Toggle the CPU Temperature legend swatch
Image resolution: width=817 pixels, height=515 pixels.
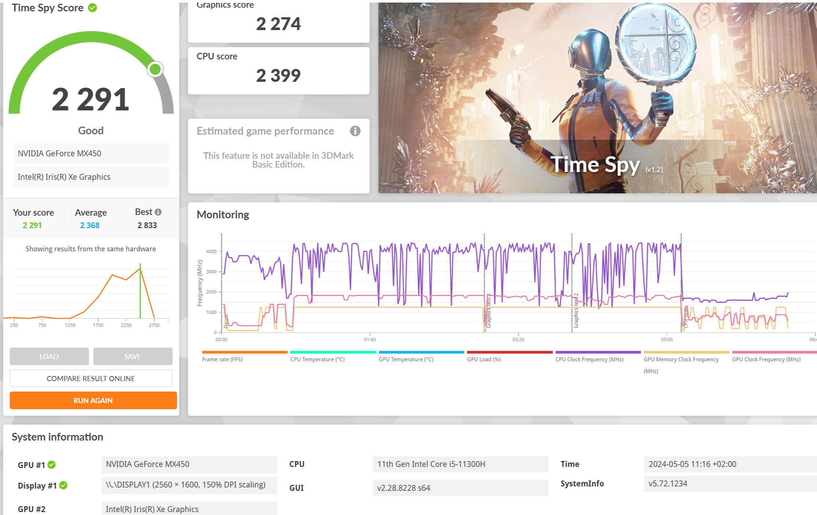(x=333, y=352)
